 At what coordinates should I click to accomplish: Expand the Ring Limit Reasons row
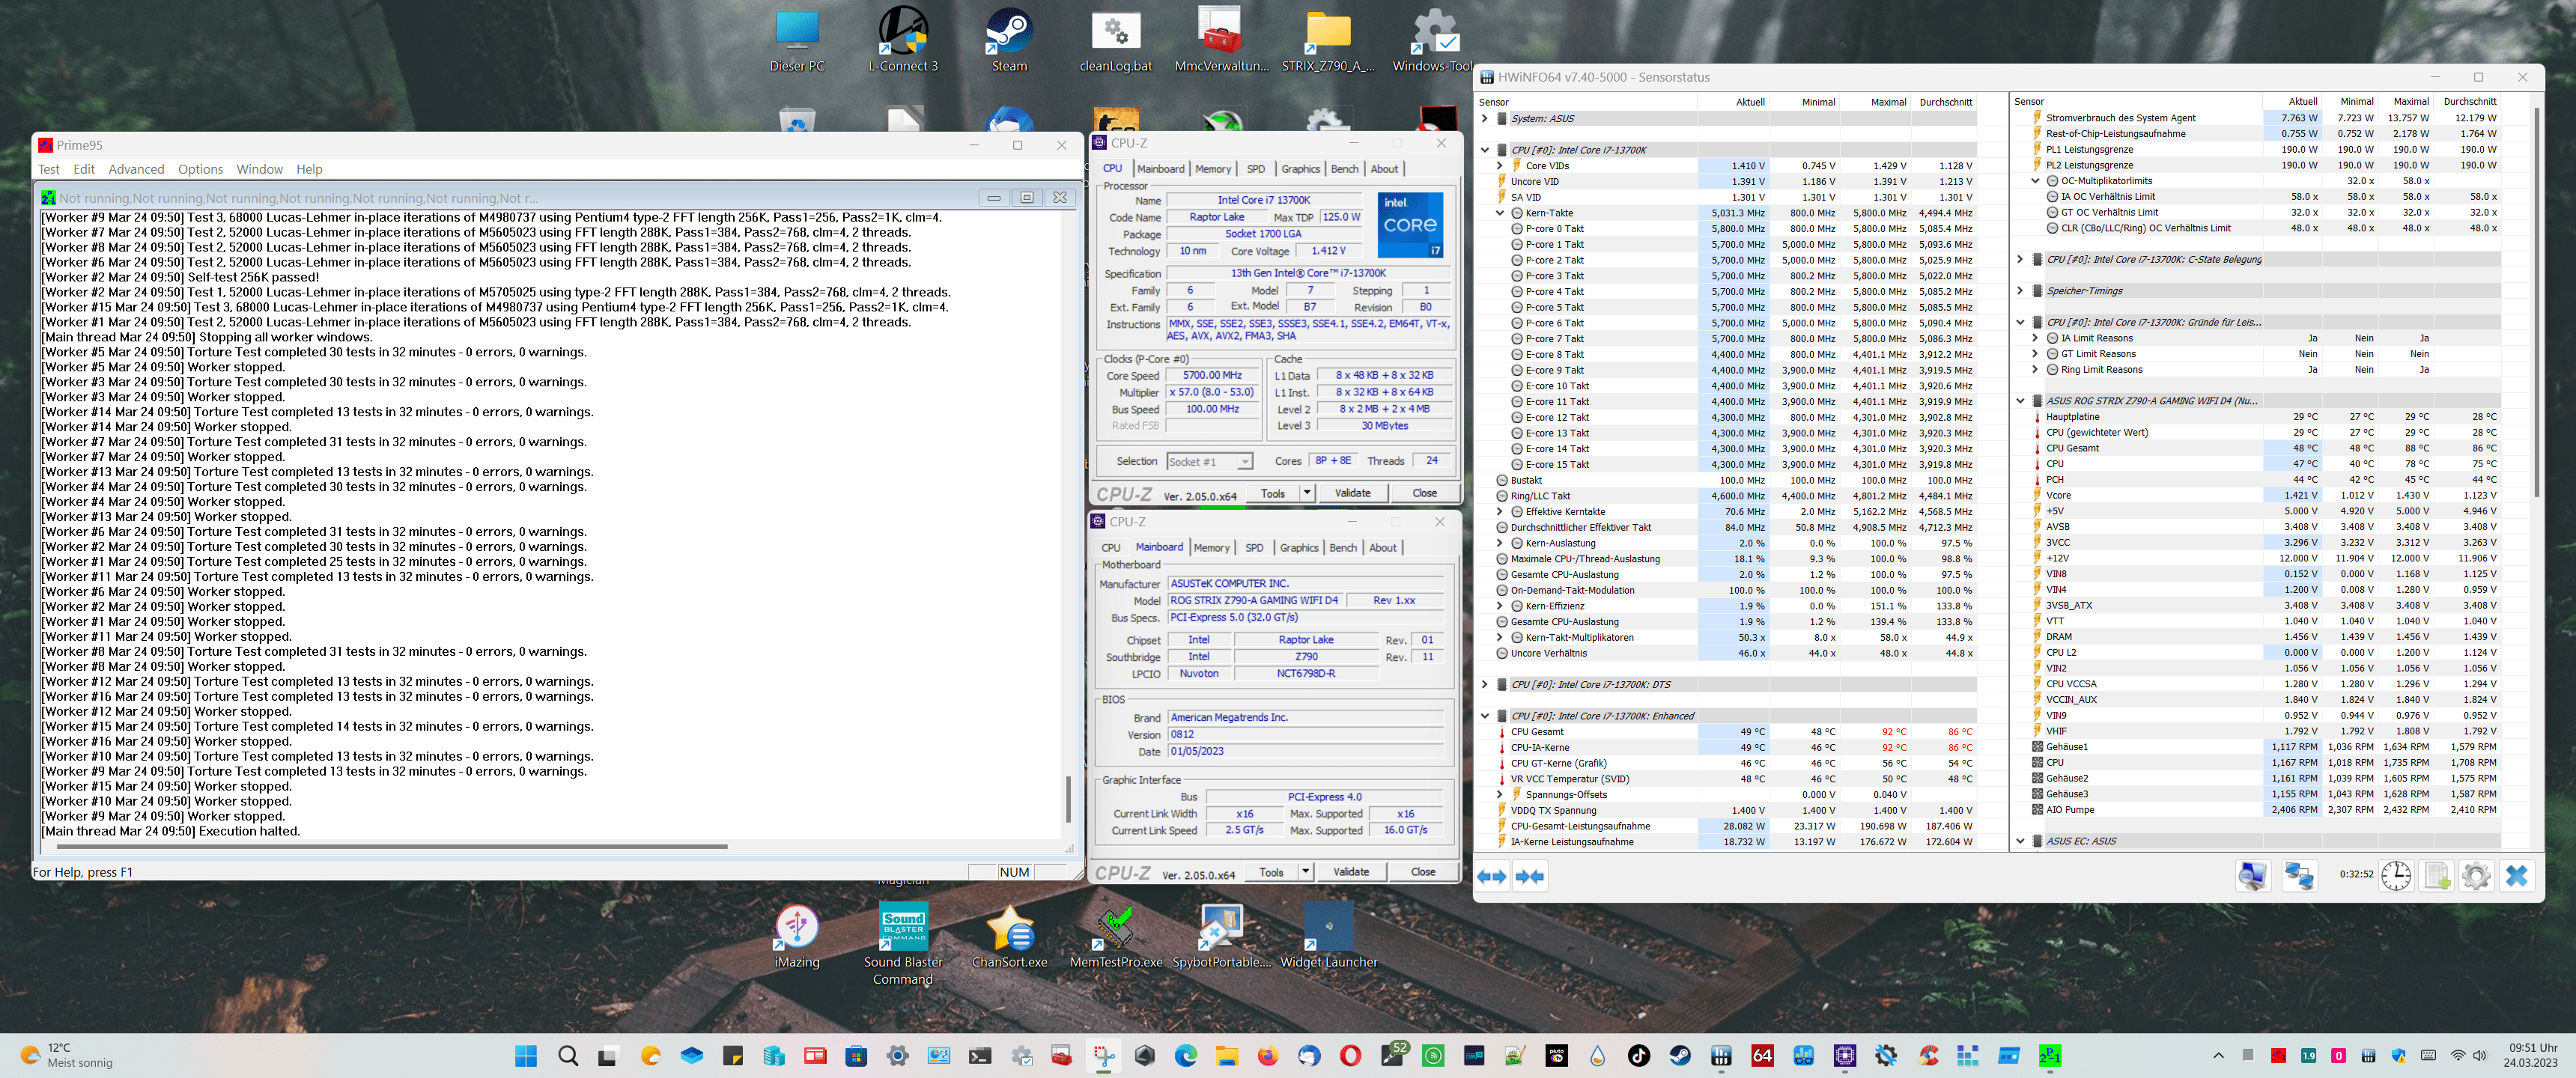click(x=2035, y=370)
